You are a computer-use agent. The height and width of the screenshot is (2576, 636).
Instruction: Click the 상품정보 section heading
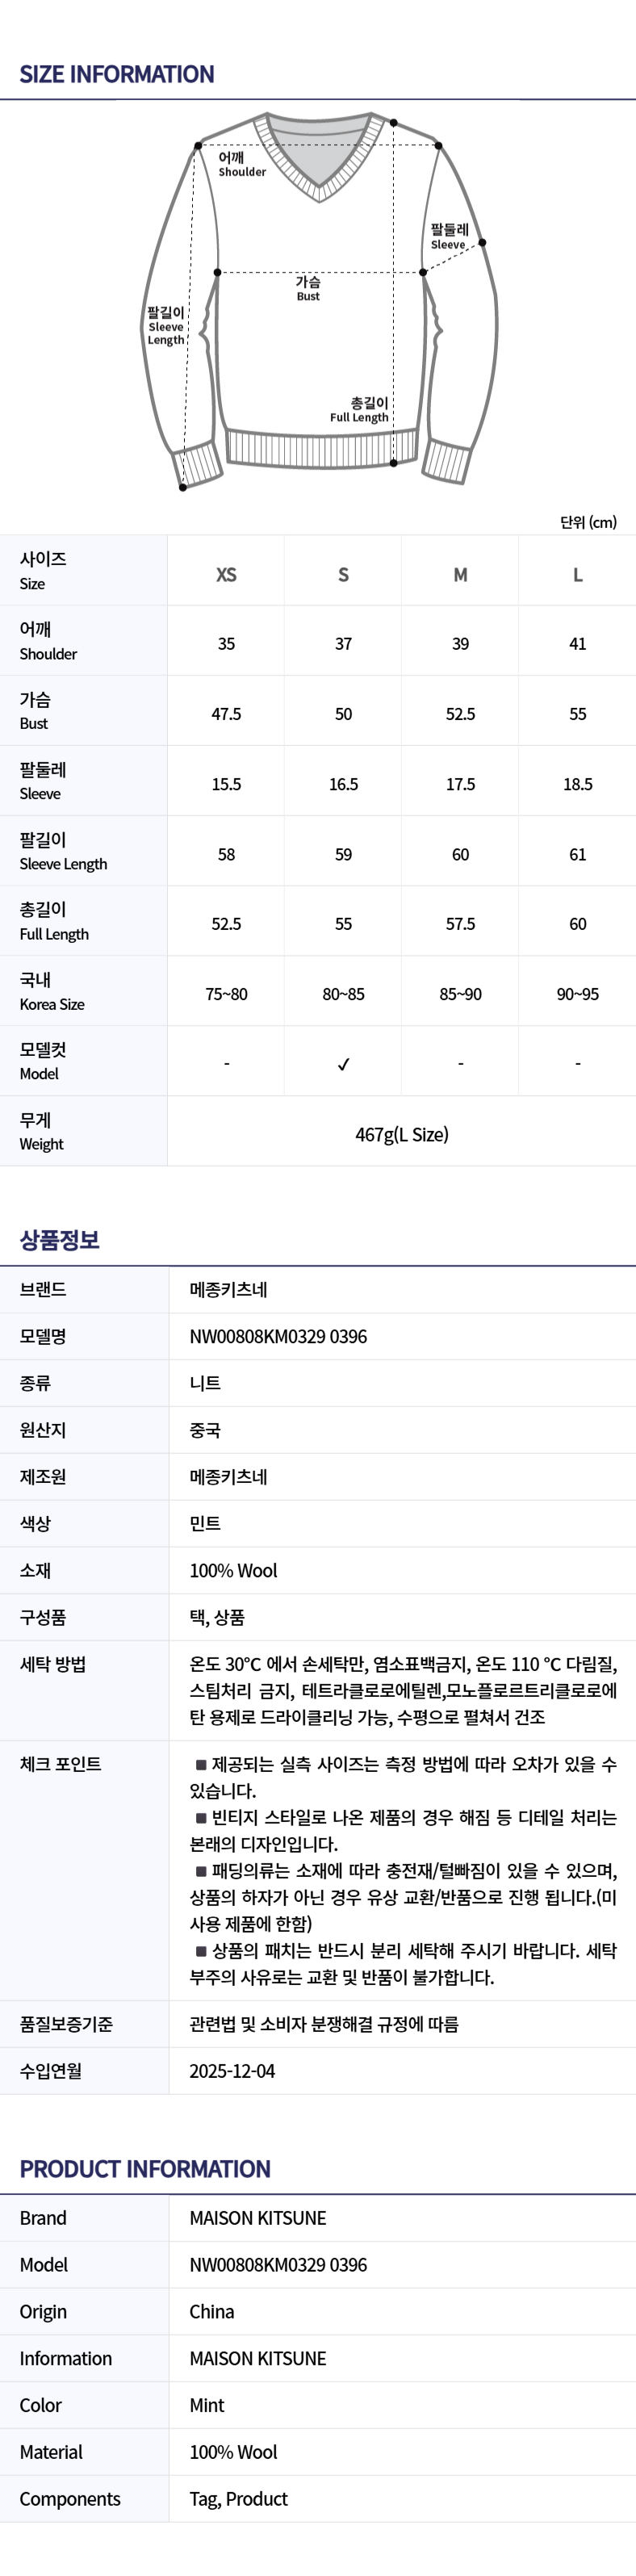click(59, 1240)
